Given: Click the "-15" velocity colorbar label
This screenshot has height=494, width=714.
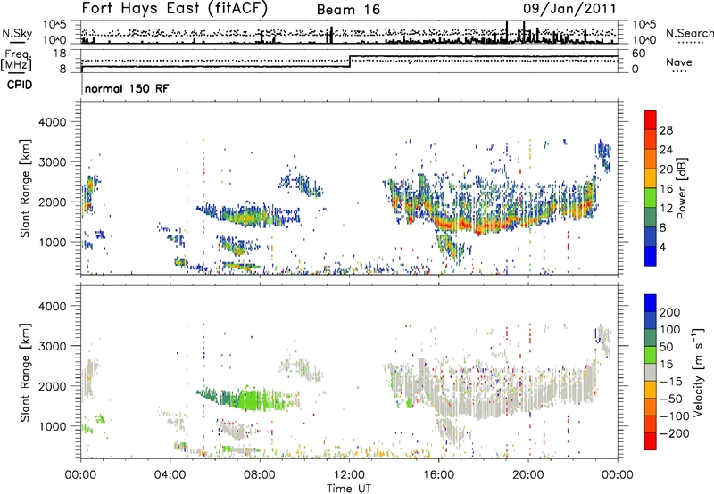Looking at the screenshot, I should click(x=671, y=382).
